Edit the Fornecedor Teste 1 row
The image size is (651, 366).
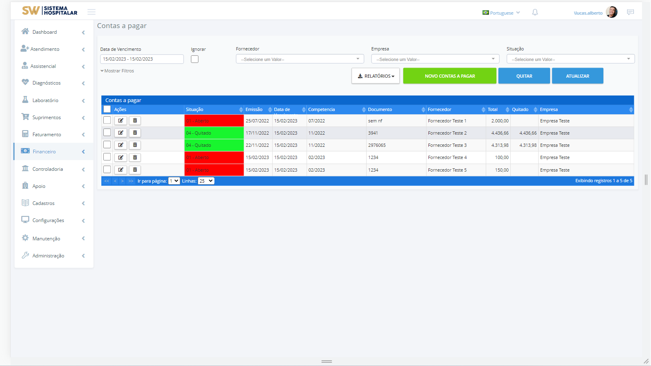pos(120,121)
